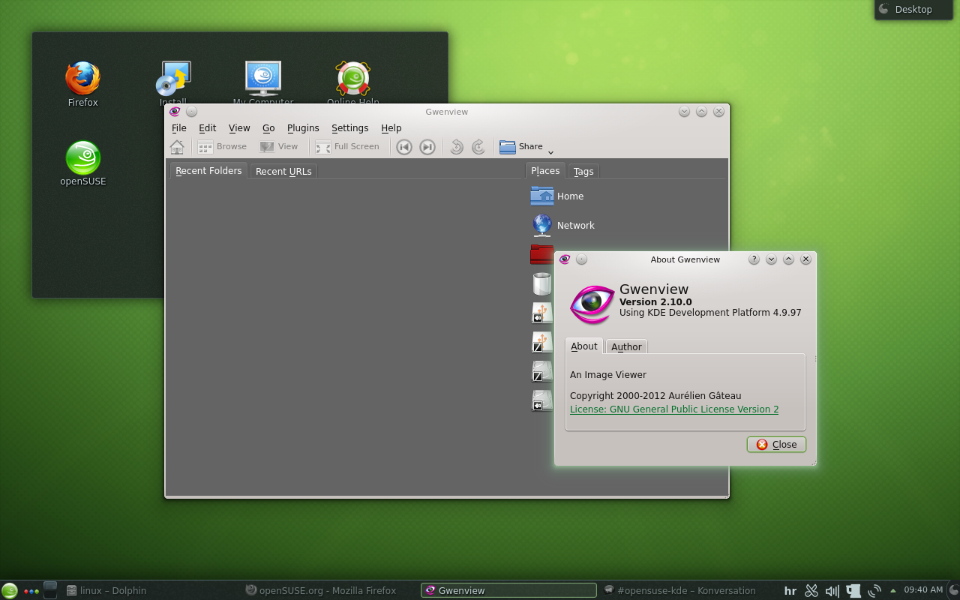Expand the Share toolbar overflow arrow
This screenshot has height=600, width=960.
coord(550,151)
